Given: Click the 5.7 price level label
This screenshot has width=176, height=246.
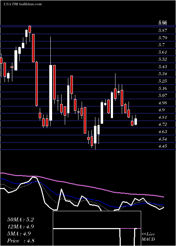Looking at the screenshot, I should coord(162,45).
